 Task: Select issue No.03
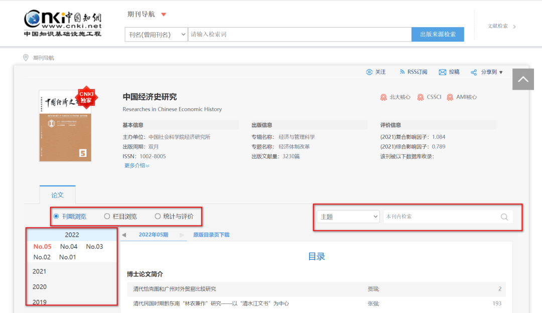(x=94, y=246)
